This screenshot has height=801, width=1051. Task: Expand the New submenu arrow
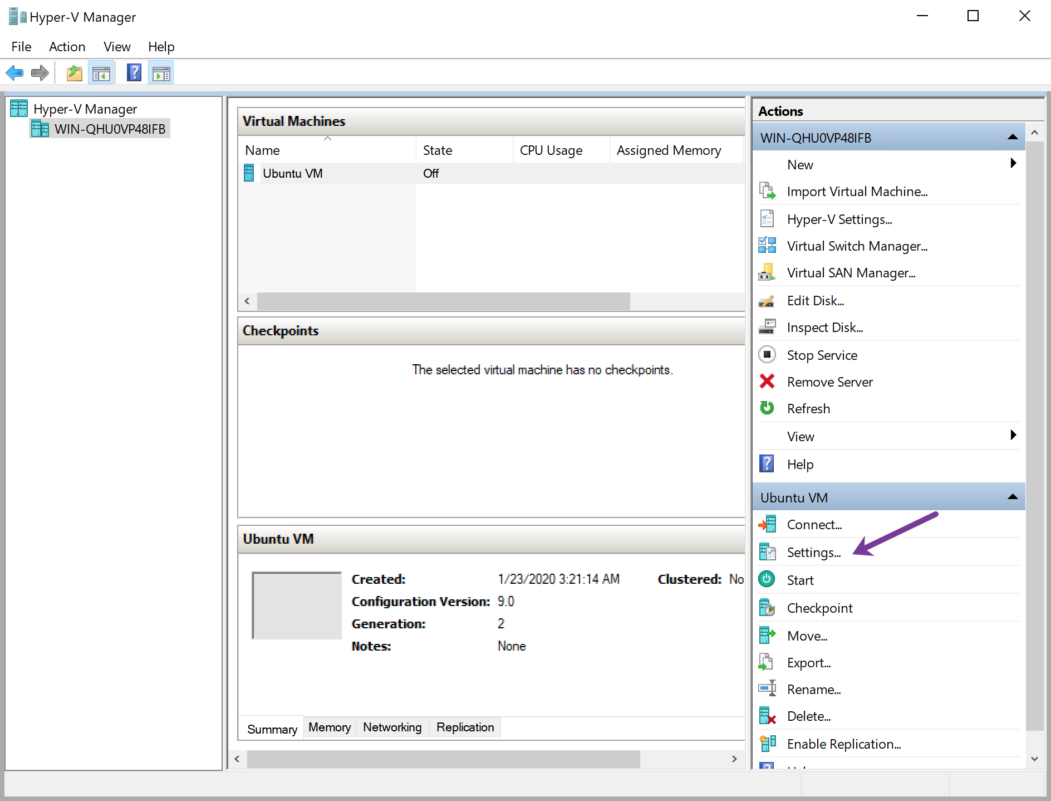[x=1013, y=163]
